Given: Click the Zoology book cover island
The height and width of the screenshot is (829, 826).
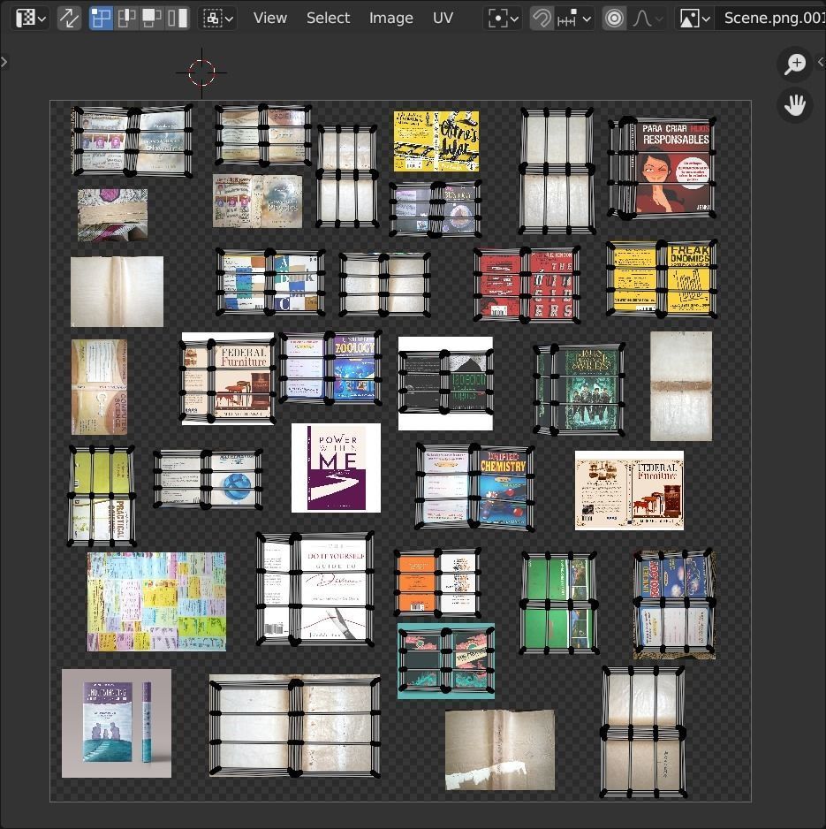Looking at the screenshot, I should 330,368.
